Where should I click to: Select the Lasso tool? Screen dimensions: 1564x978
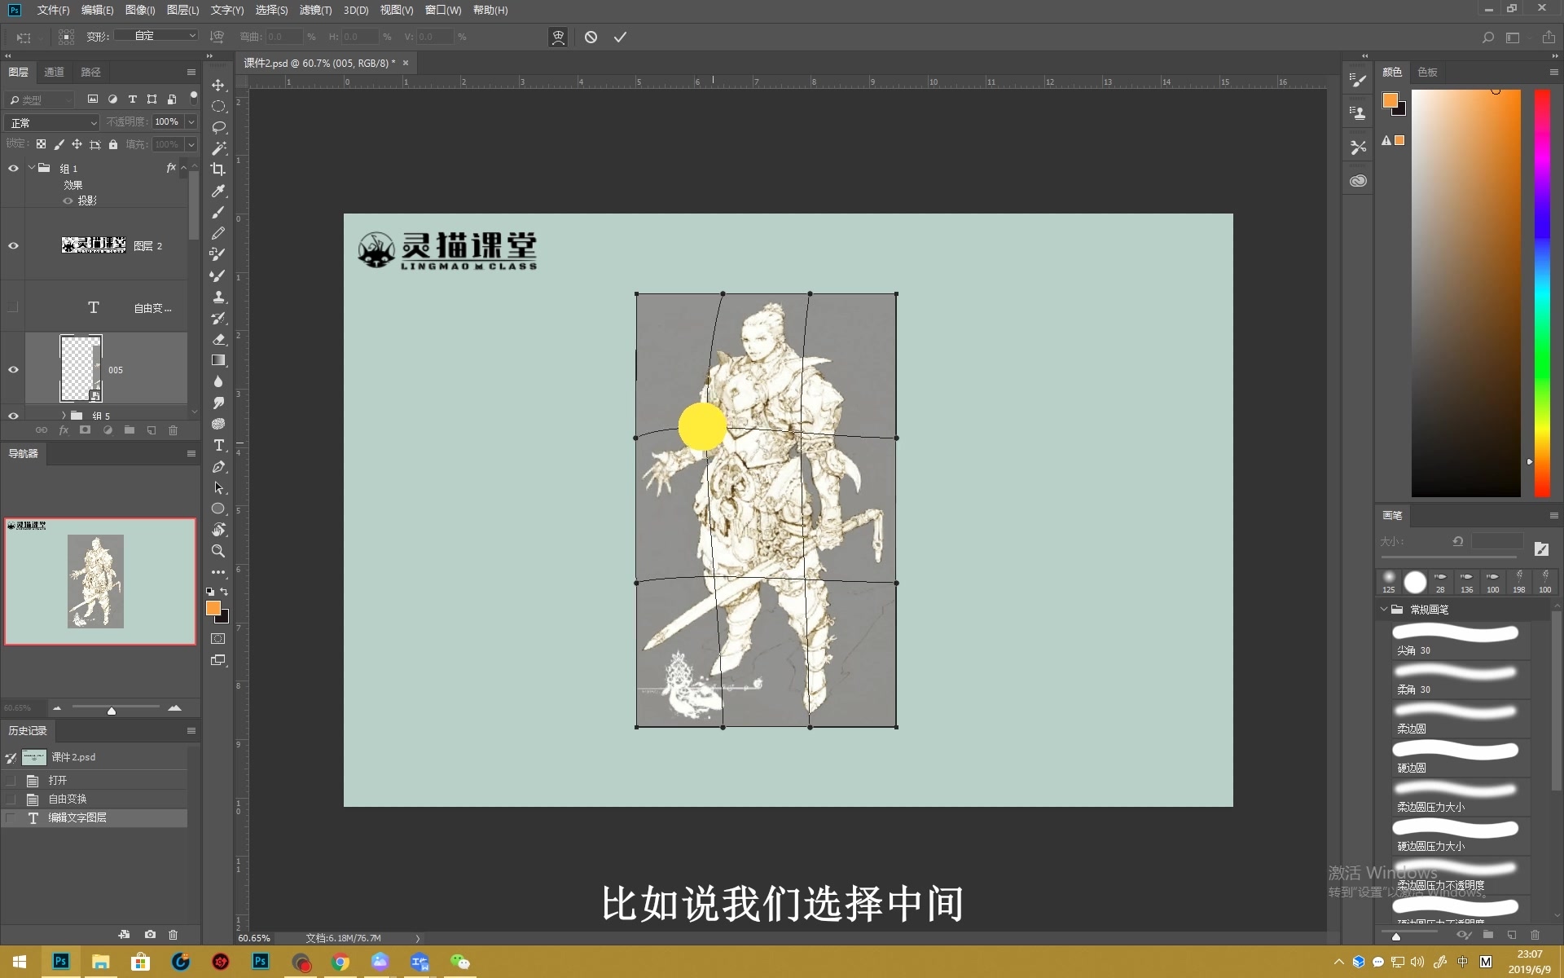[218, 128]
